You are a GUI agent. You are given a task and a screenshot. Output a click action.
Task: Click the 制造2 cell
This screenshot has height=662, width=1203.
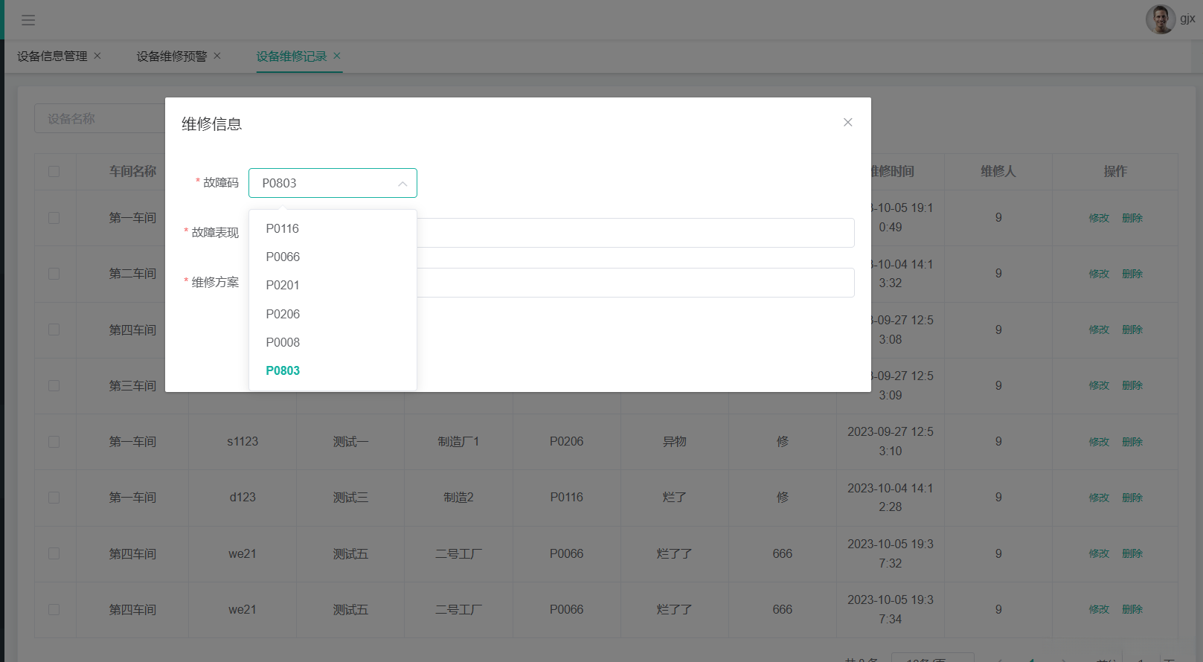click(458, 498)
